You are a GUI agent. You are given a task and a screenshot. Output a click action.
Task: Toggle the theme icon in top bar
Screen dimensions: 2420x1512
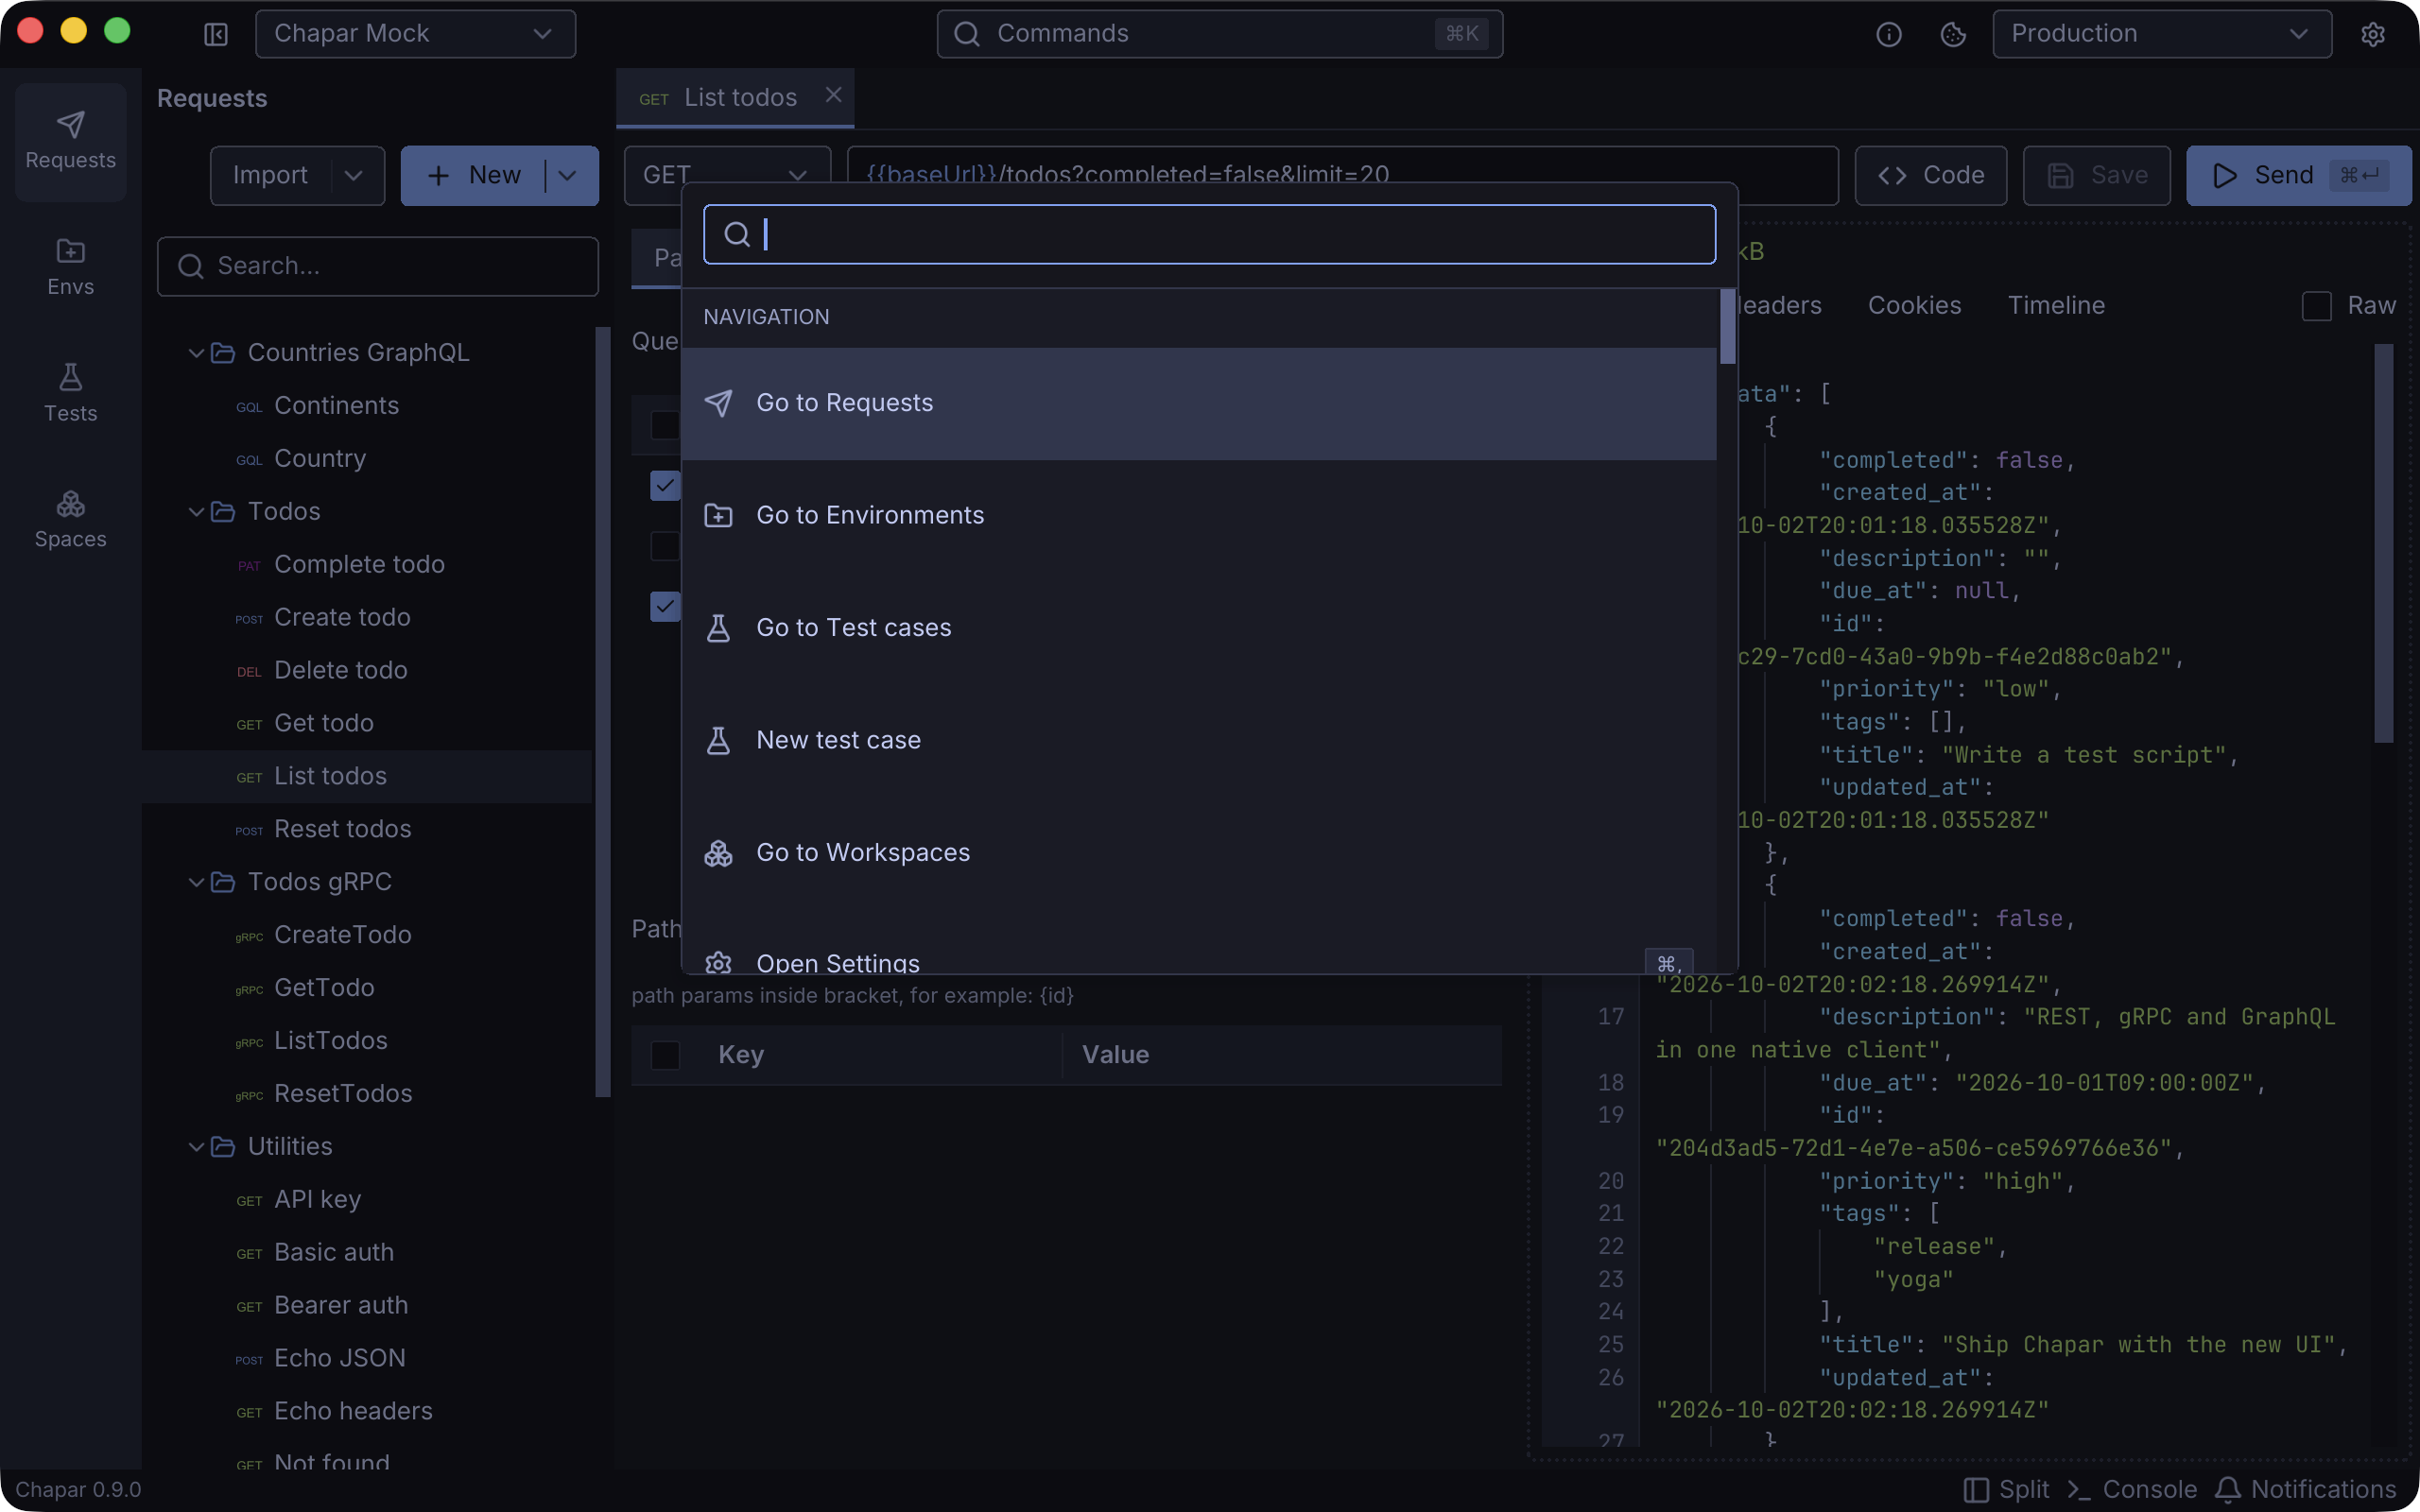[1953, 34]
